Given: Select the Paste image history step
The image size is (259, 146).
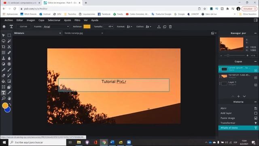Looking at the screenshot, I should 238,118.
